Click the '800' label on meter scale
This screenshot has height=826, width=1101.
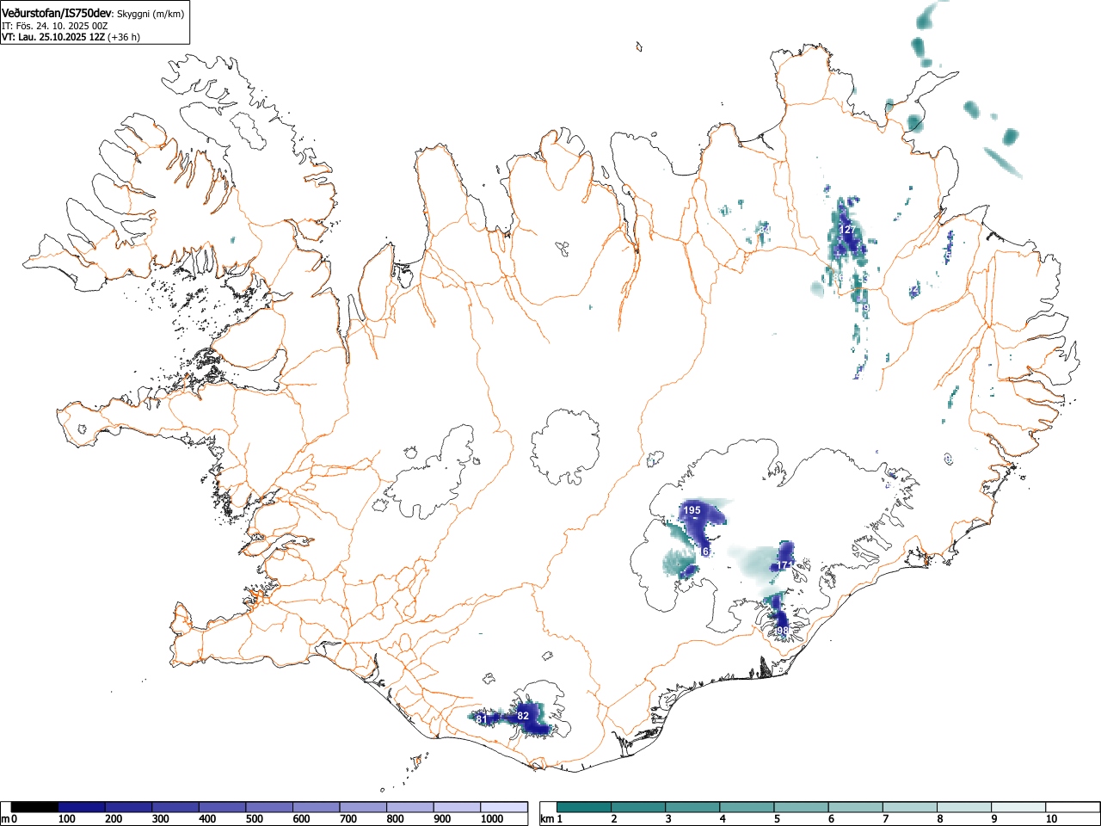pyautogui.click(x=395, y=819)
